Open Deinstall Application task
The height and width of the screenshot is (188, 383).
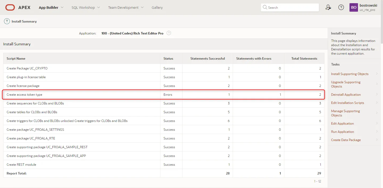point(346,95)
